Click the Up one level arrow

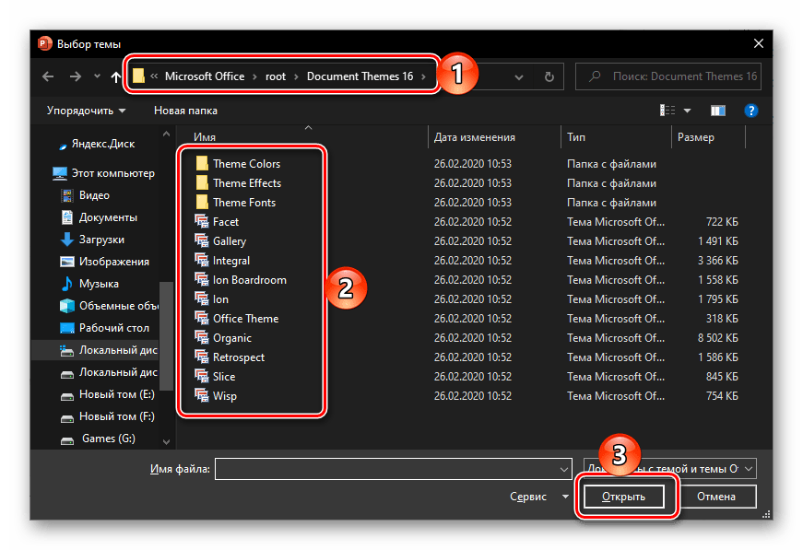coord(115,77)
